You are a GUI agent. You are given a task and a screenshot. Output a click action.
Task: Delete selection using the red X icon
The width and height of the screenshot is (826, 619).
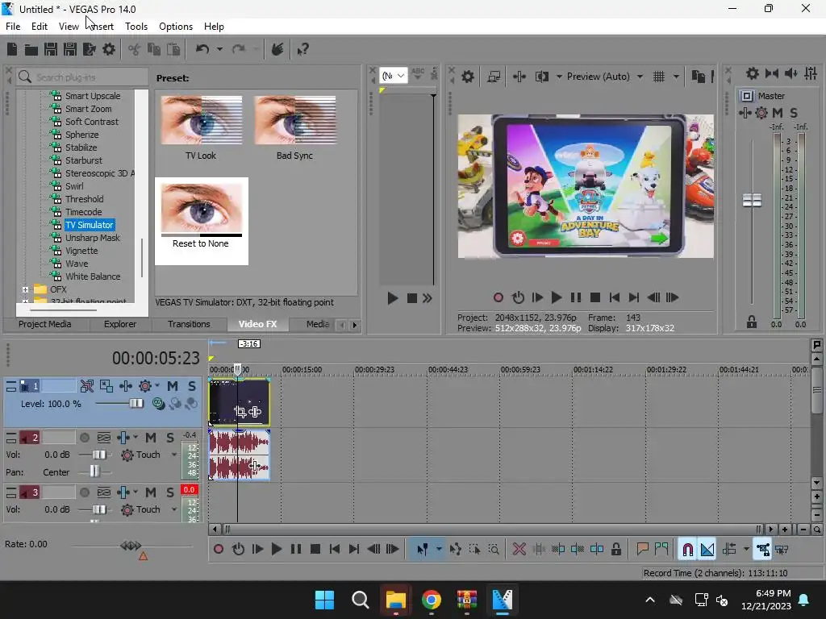click(519, 550)
